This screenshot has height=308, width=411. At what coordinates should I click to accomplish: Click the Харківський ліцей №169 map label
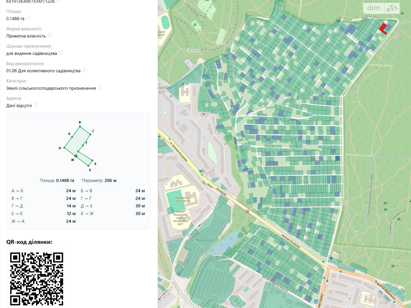183,199
